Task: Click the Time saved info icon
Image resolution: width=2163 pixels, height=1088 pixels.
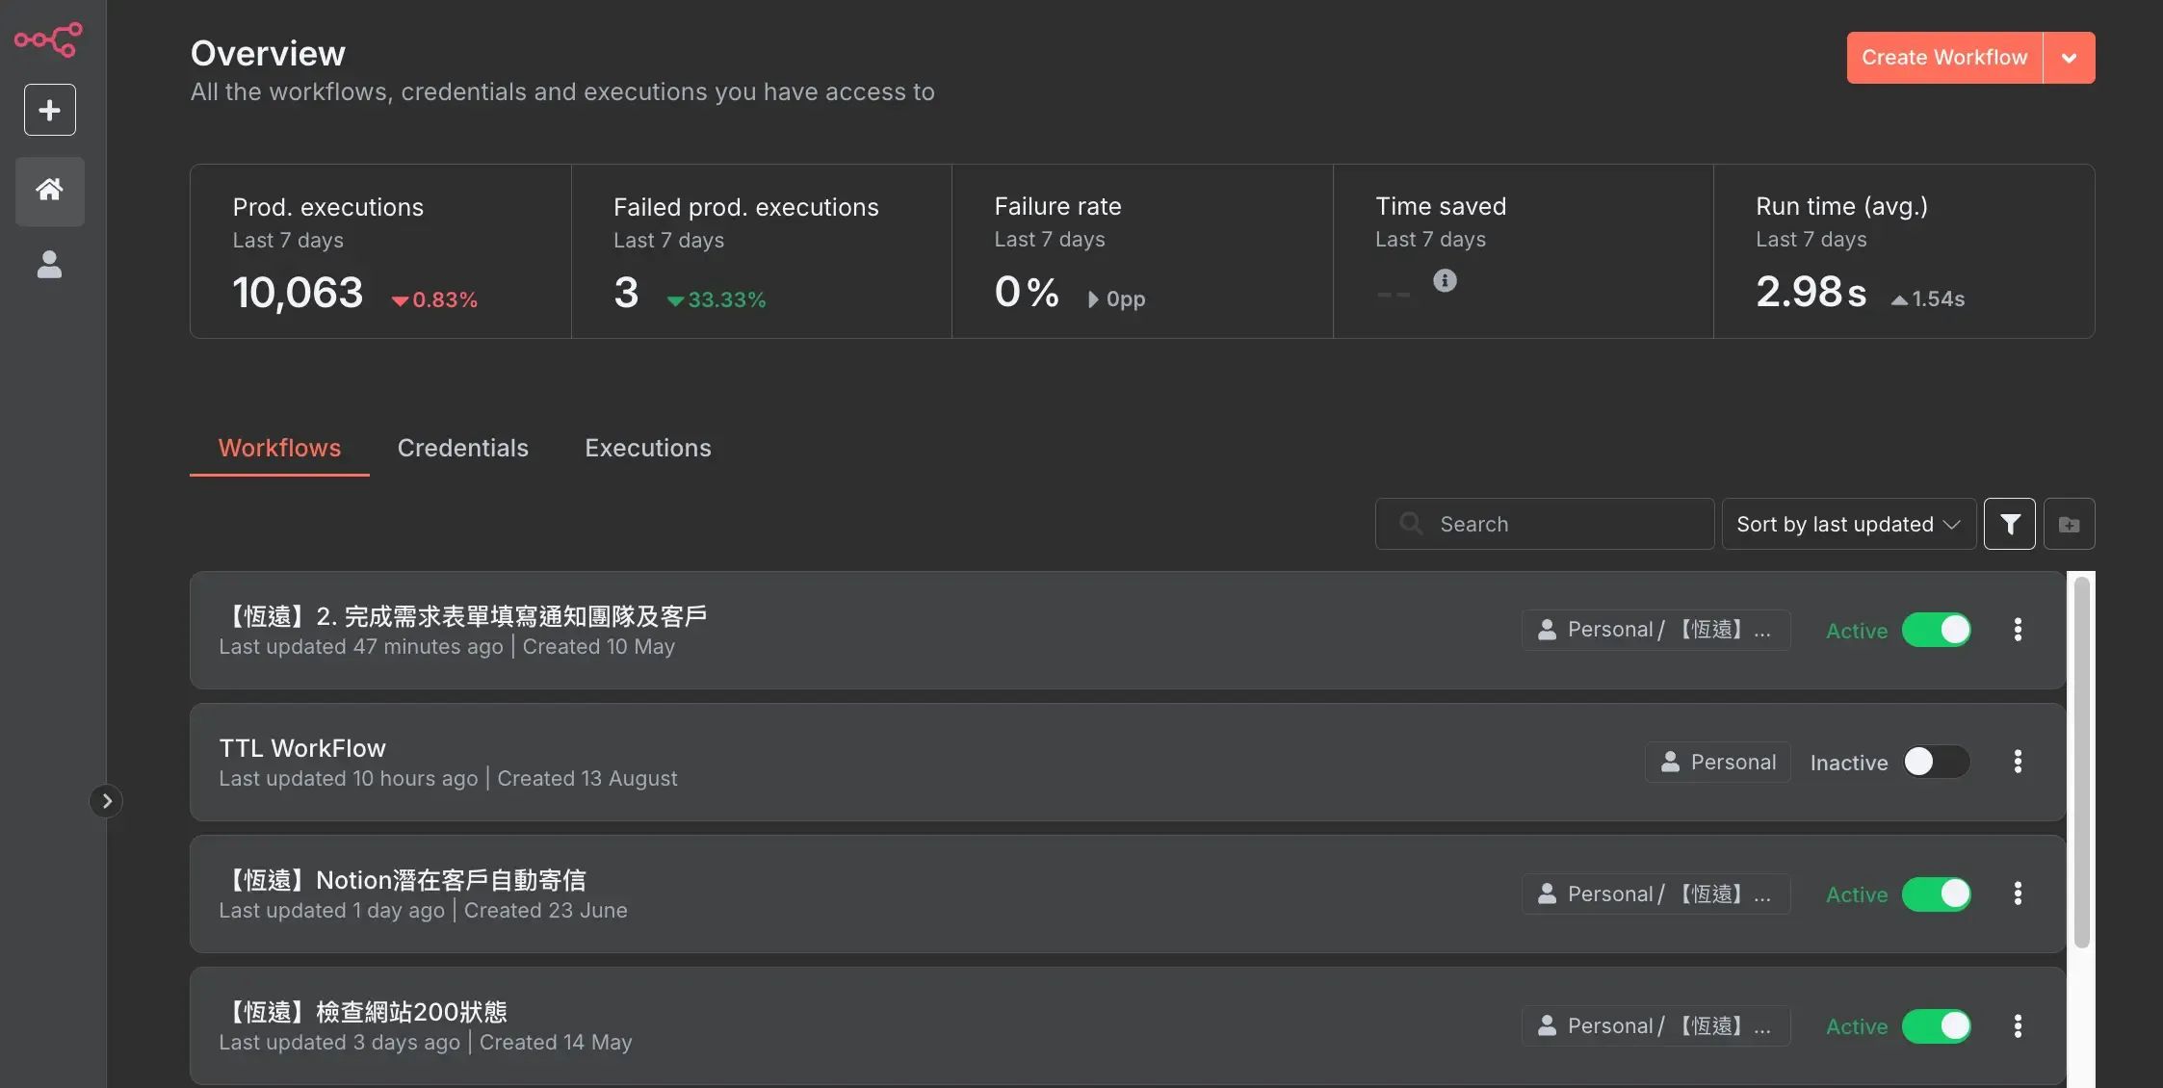Action: (1445, 280)
